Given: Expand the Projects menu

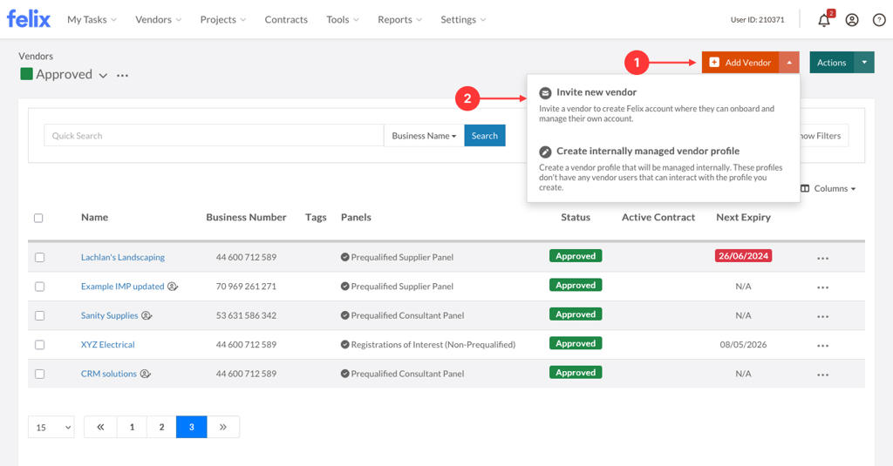Looking at the screenshot, I should 222,19.
